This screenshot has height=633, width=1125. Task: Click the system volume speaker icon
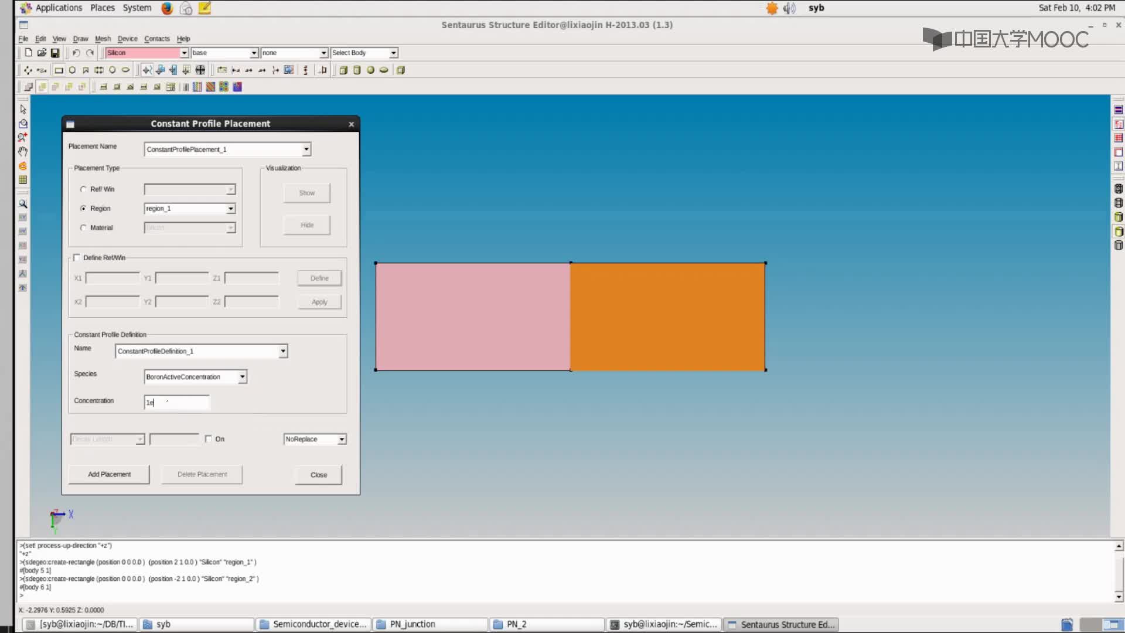(789, 8)
